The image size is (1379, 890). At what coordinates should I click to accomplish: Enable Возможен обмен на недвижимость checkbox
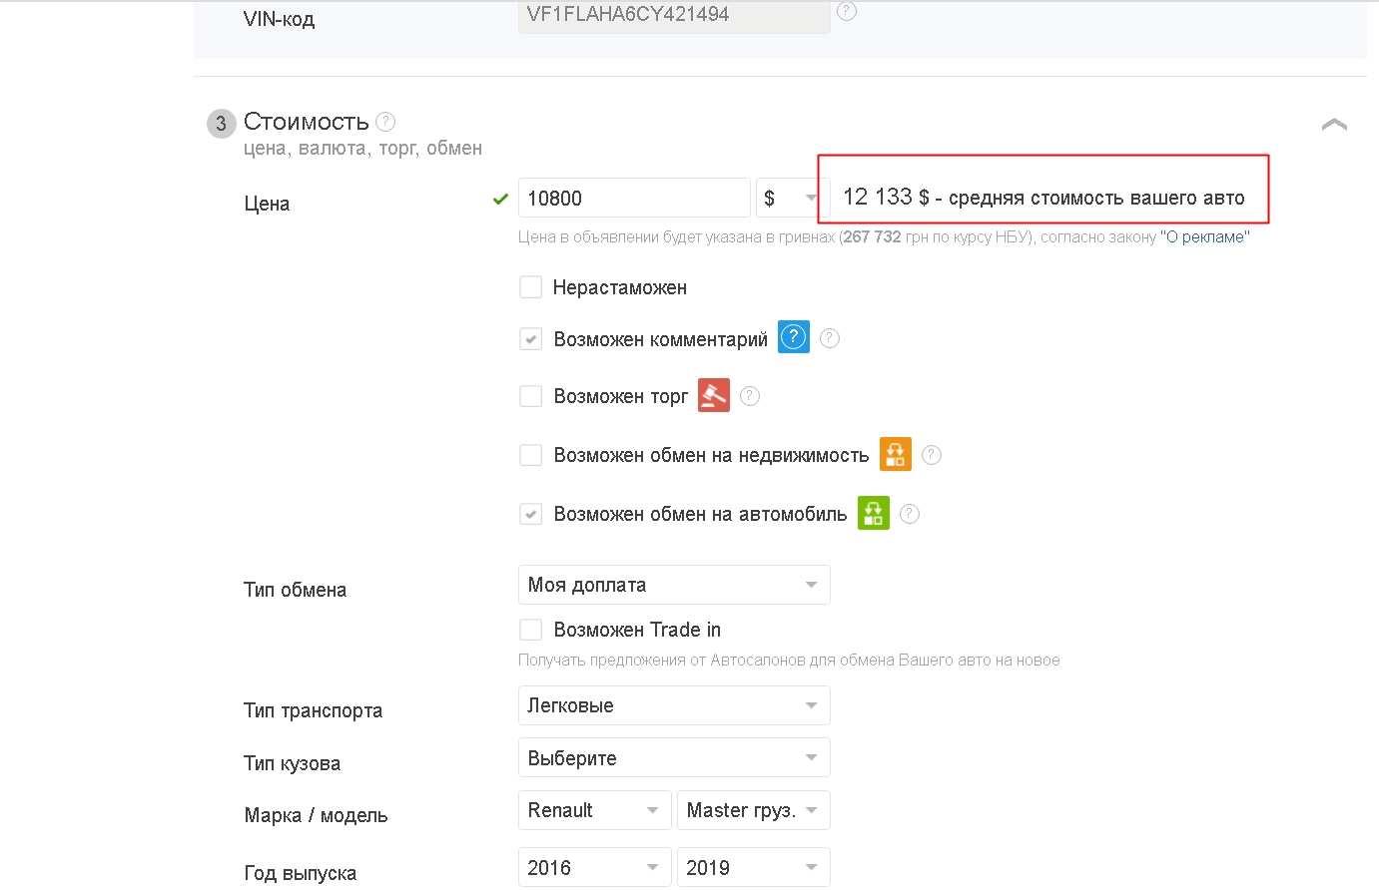click(x=531, y=455)
